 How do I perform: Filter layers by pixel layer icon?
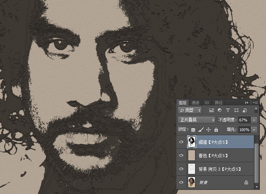coord(211,110)
